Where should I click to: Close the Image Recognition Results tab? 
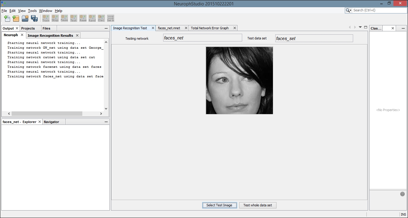point(77,35)
